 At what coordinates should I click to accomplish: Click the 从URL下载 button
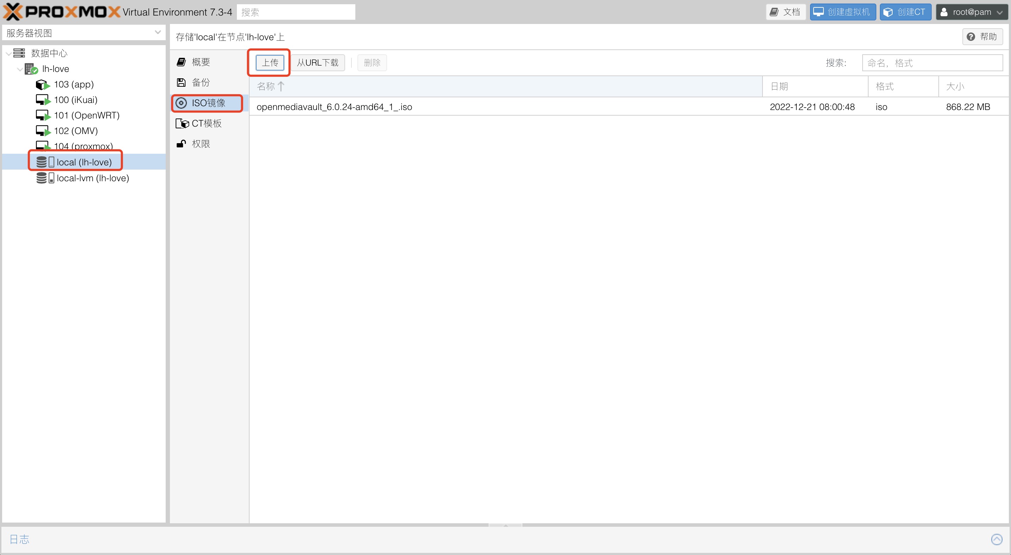pos(317,63)
